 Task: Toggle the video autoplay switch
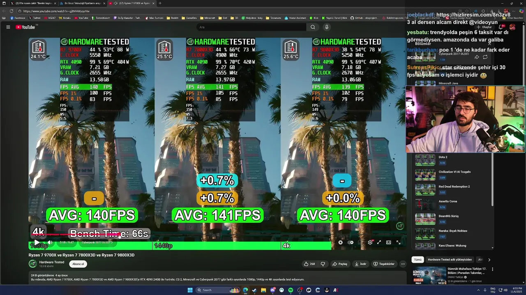pos(351,243)
